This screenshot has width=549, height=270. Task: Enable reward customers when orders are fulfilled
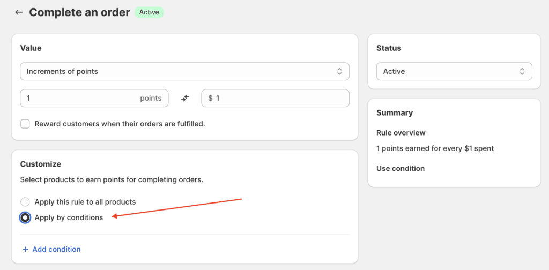coord(25,124)
